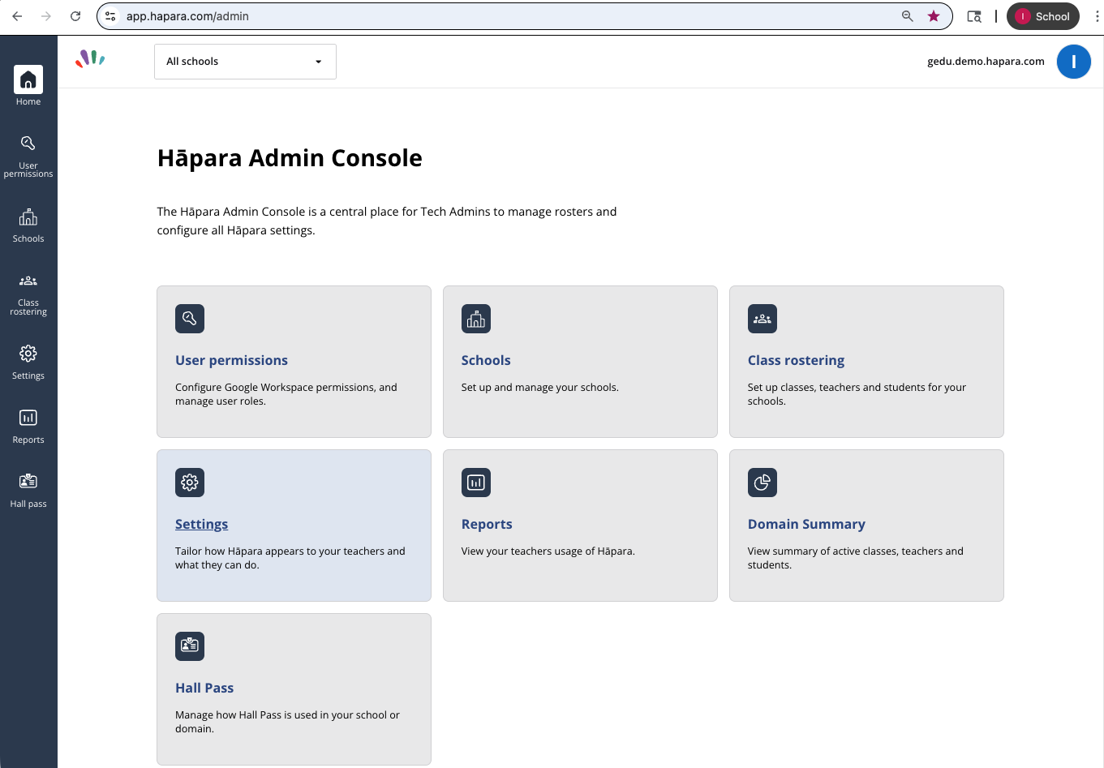Screen dimensions: 1104x768
Task: Click the gedu.demo.hapara.com domain text
Action: (986, 62)
